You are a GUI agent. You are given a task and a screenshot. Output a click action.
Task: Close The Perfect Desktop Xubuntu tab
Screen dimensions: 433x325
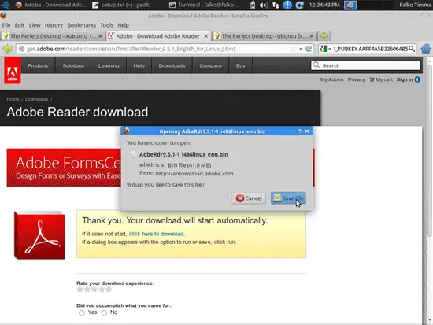[x=100, y=36]
